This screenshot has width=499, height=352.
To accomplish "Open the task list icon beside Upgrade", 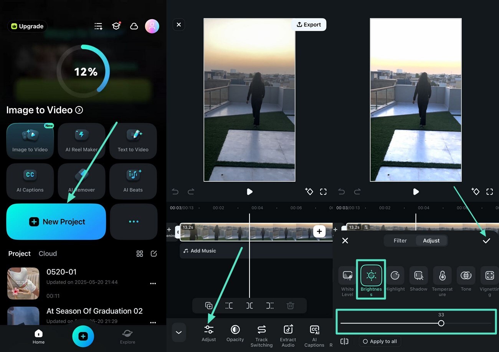I will pyautogui.click(x=99, y=26).
